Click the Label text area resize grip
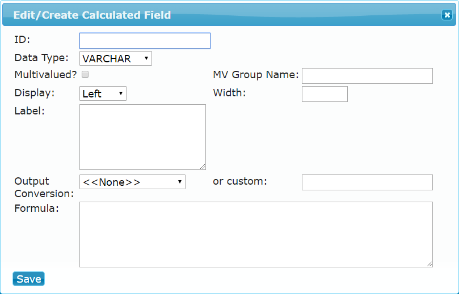This screenshot has height=294, width=459. point(203,167)
